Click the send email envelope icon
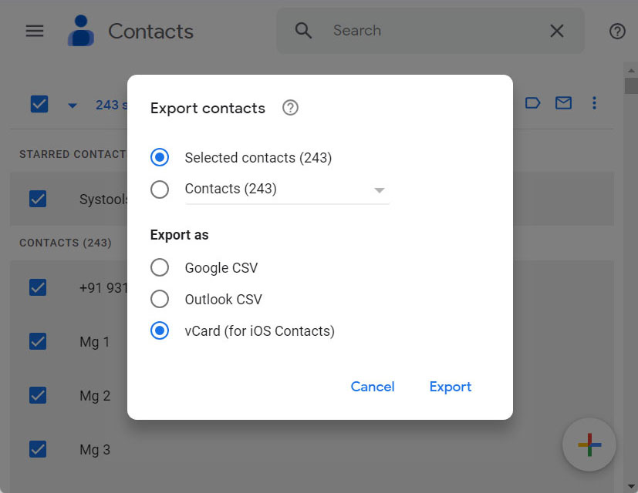Image resolution: width=638 pixels, height=493 pixels. [563, 102]
